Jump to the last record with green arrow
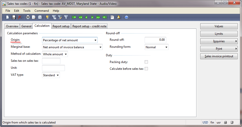Viewport: 242px width, 127px height. point(104,17)
